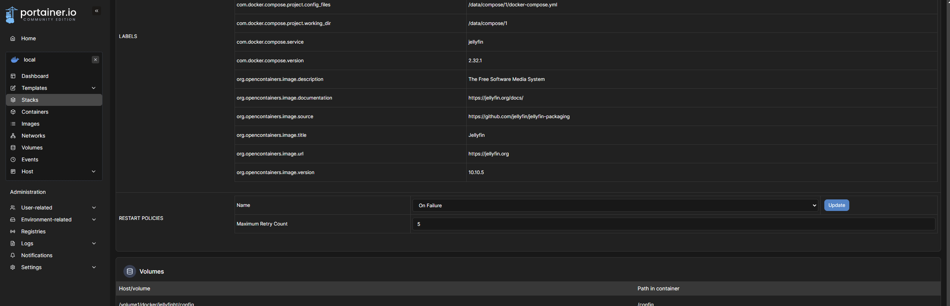Click the Images list icon
This screenshot has width=950, height=306.
coord(13,124)
